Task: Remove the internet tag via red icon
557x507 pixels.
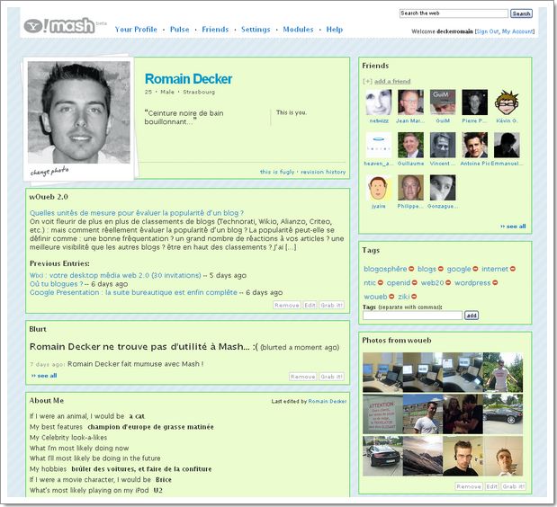Action: coord(513,269)
